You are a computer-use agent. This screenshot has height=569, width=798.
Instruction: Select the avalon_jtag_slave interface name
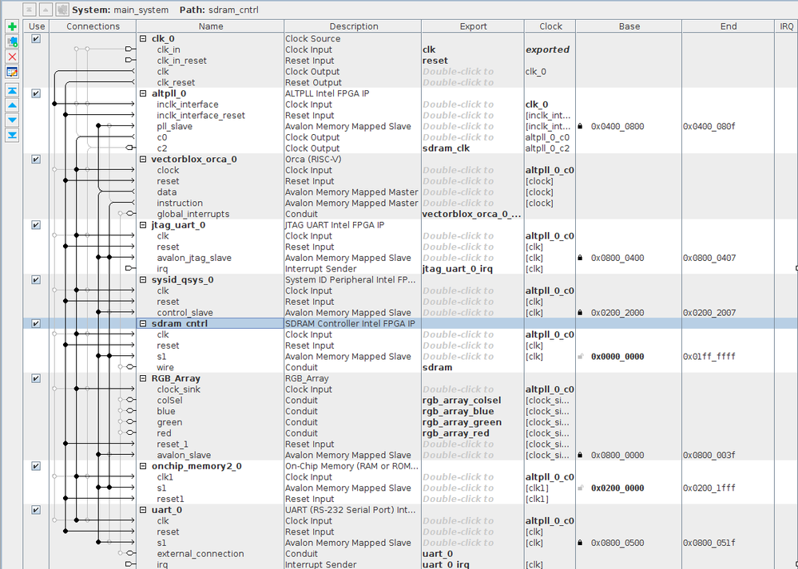click(x=194, y=258)
